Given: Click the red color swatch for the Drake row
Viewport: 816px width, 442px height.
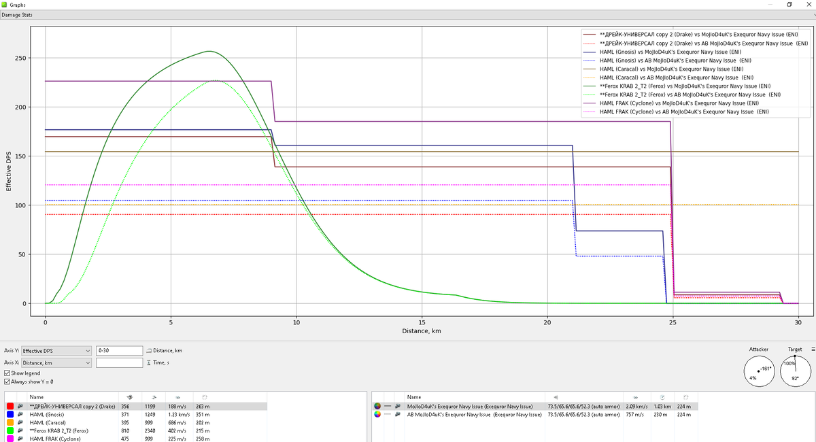Looking at the screenshot, I should [10, 406].
